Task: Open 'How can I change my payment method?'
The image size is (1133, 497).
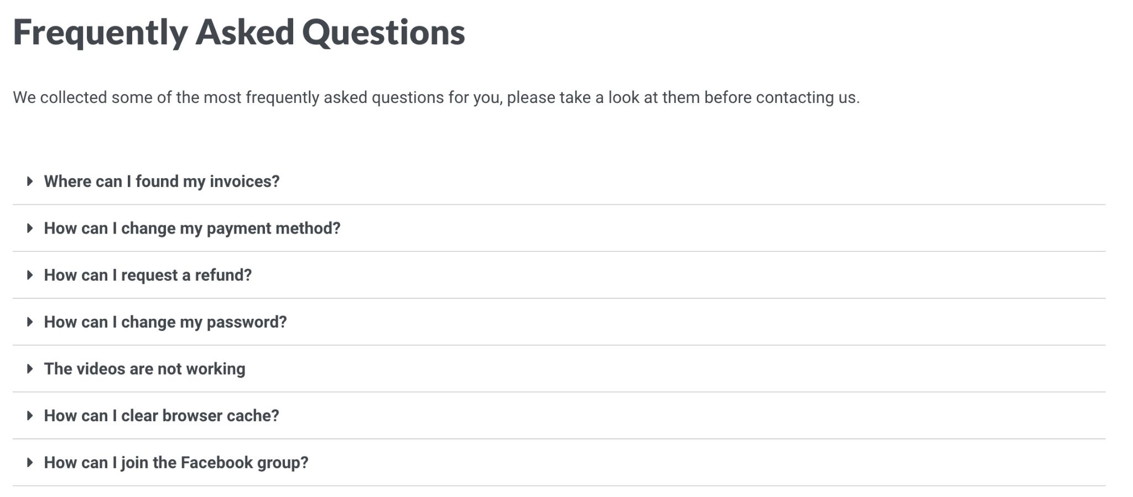Action: 192,229
